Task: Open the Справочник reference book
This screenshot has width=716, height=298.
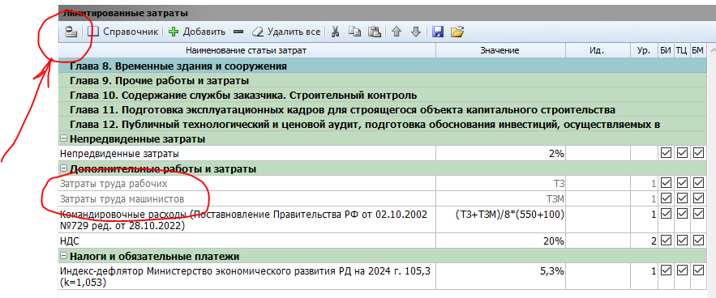Action: click(x=122, y=32)
